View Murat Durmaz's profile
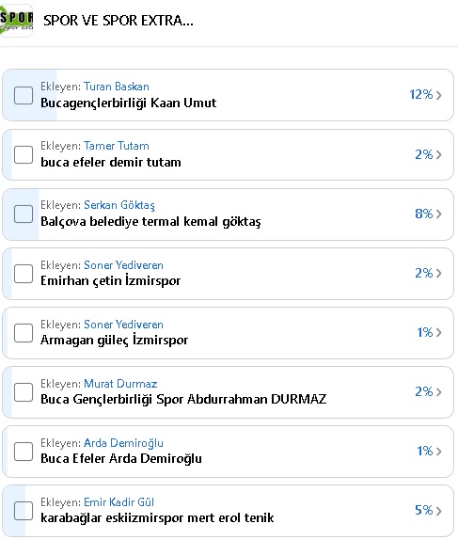 120,384
